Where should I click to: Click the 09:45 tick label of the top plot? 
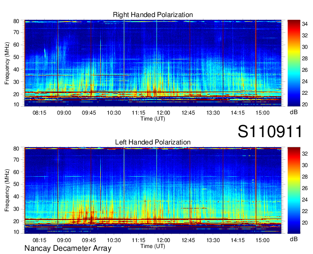pos(89,113)
